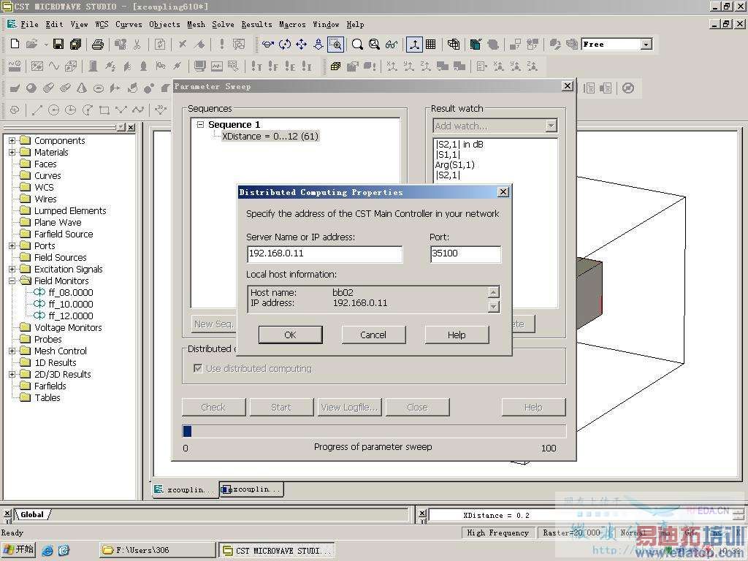Launch Internet Explorer from quick launch

pos(47,551)
